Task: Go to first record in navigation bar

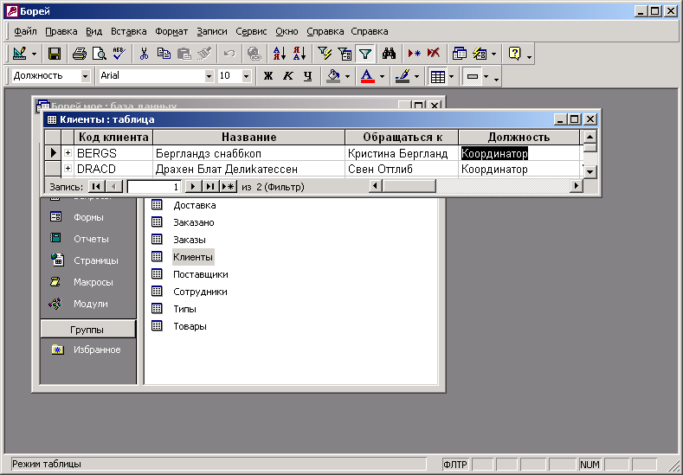Action: [96, 187]
